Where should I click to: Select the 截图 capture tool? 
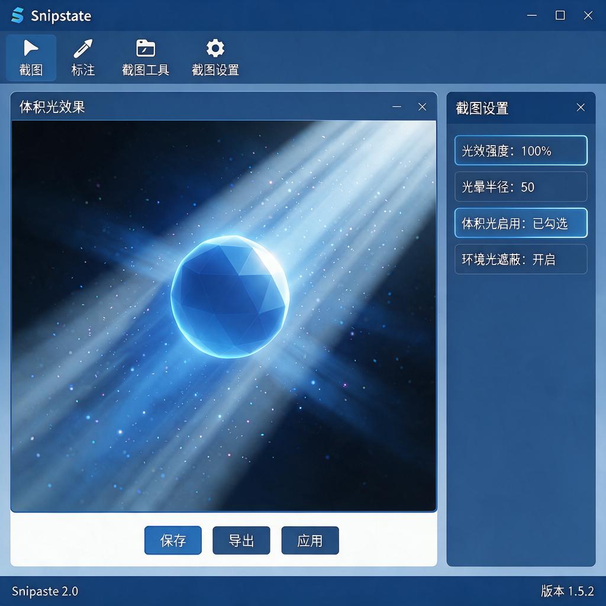coord(31,57)
